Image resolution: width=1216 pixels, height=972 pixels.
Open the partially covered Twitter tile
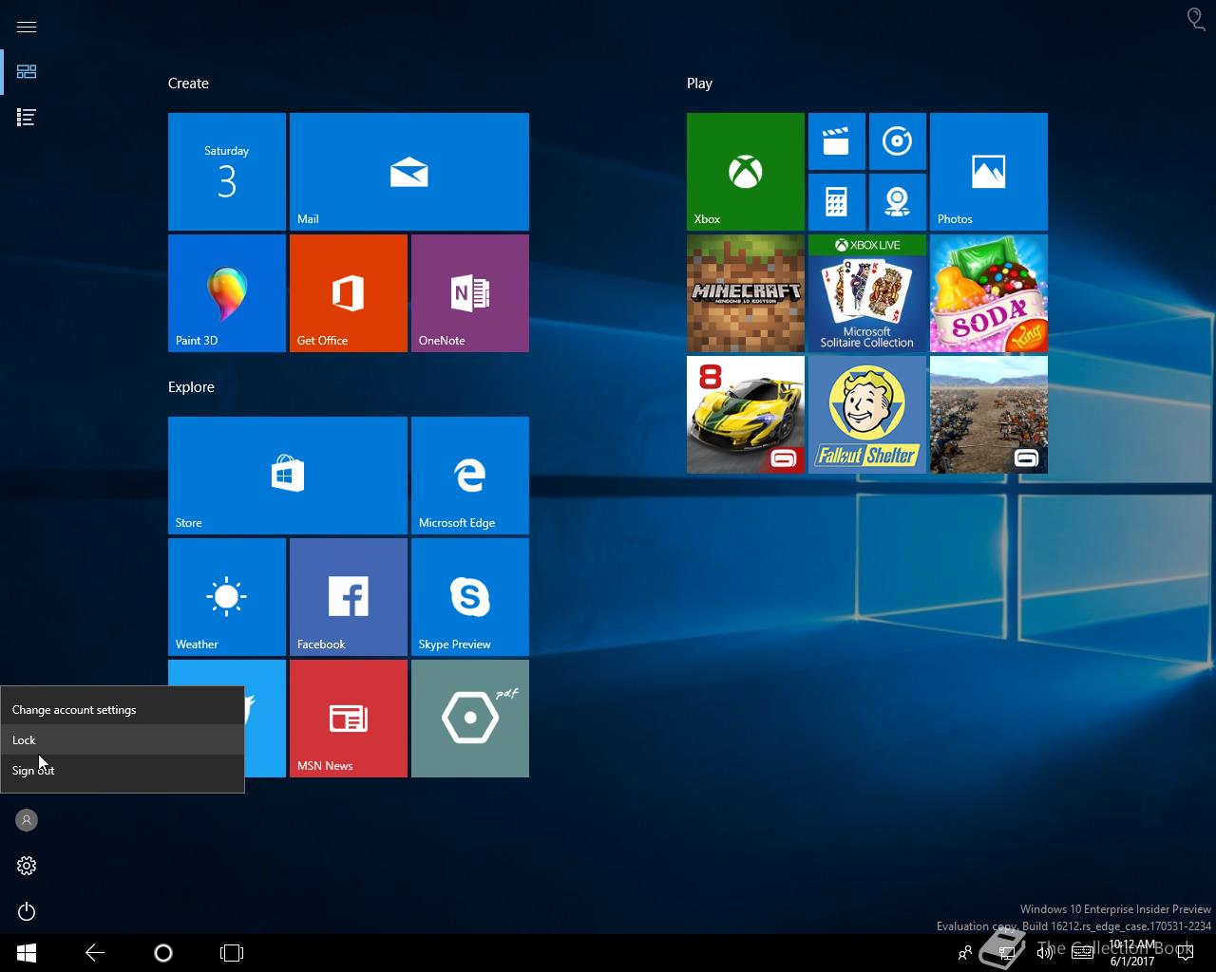pyautogui.click(x=265, y=719)
